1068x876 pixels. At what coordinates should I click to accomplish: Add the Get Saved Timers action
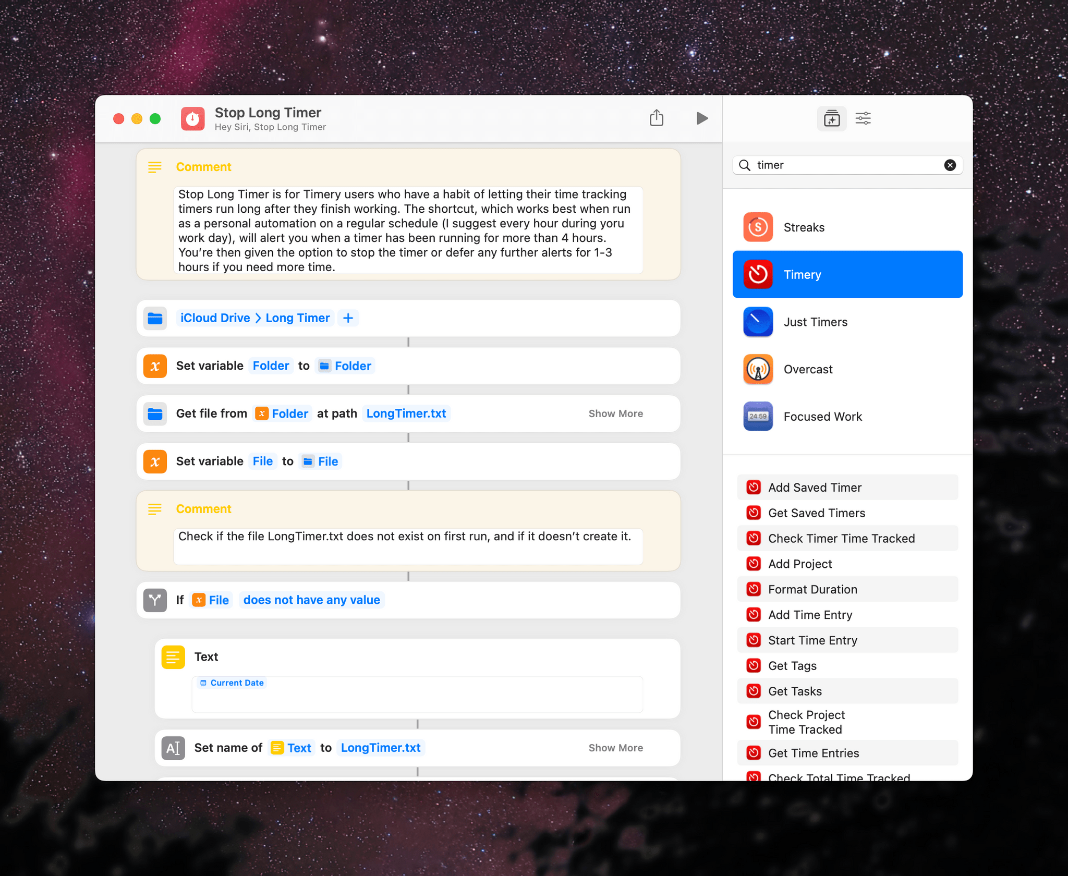(847, 513)
